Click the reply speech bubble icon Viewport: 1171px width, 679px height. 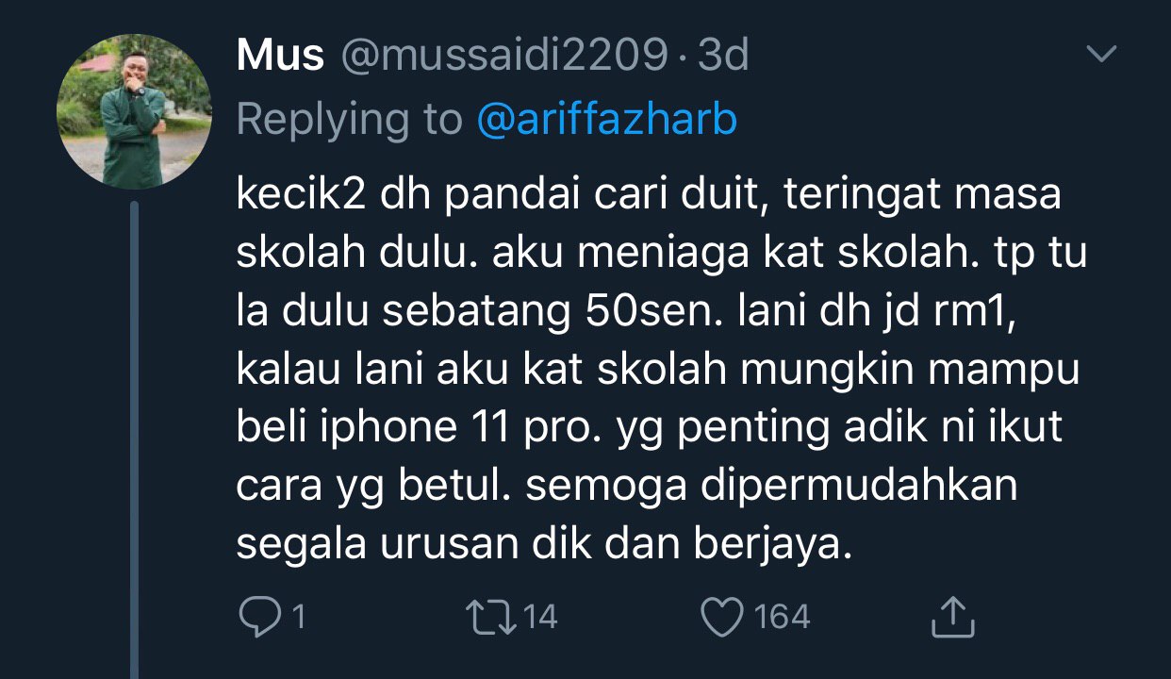click(256, 617)
